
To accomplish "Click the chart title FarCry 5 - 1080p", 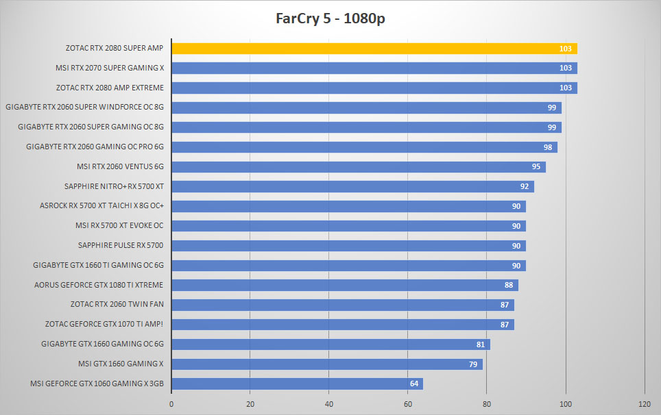I will pos(330,19).
